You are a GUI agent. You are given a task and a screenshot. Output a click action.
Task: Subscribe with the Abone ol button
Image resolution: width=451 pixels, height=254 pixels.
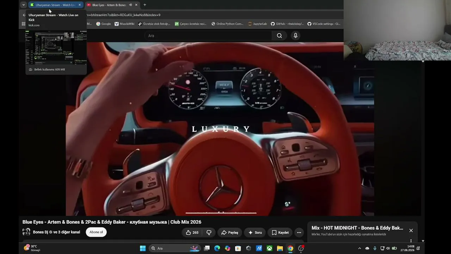tap(96, 232)
